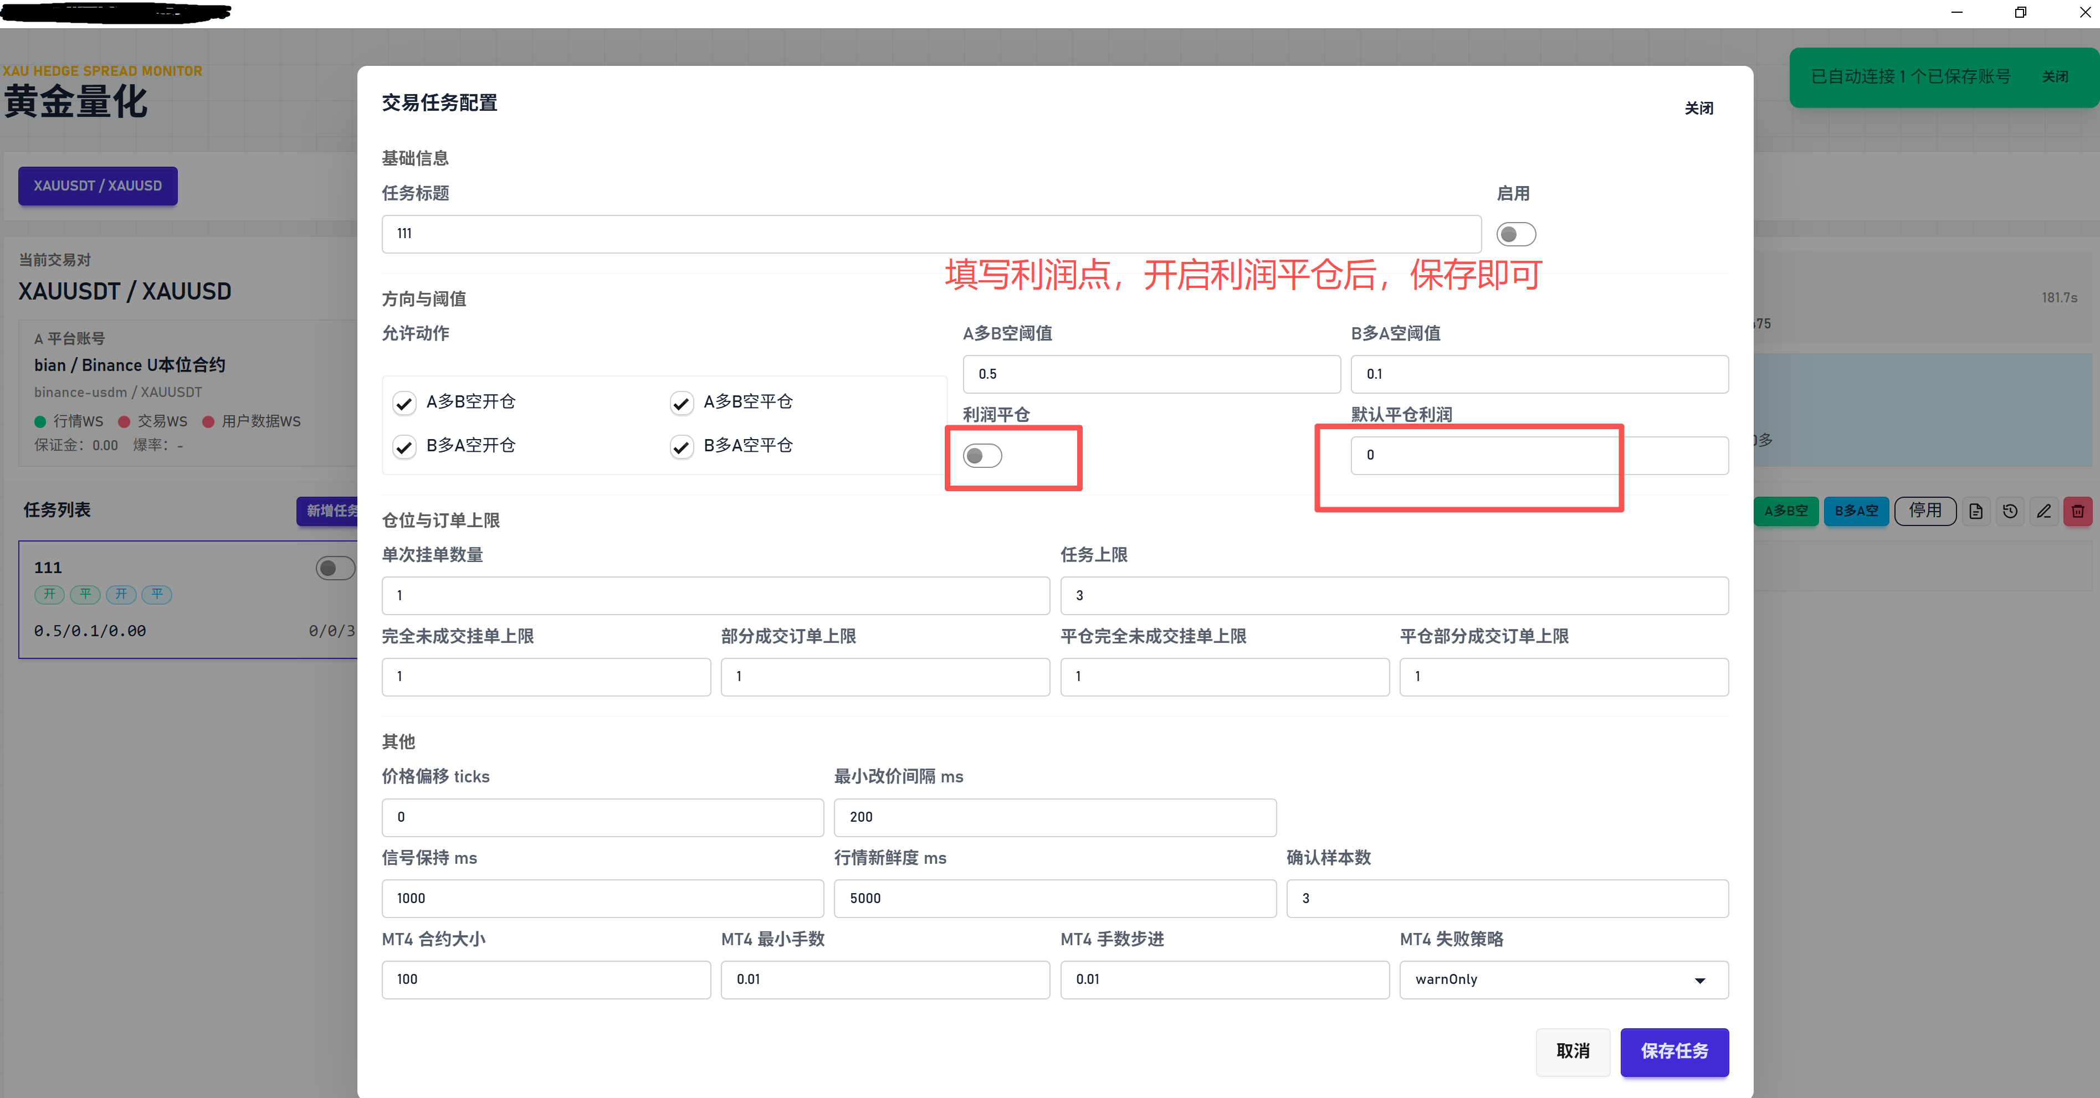Screen dimensions: 2100x1098
Task: Open the document log icon in background row
Action: 1975,512
